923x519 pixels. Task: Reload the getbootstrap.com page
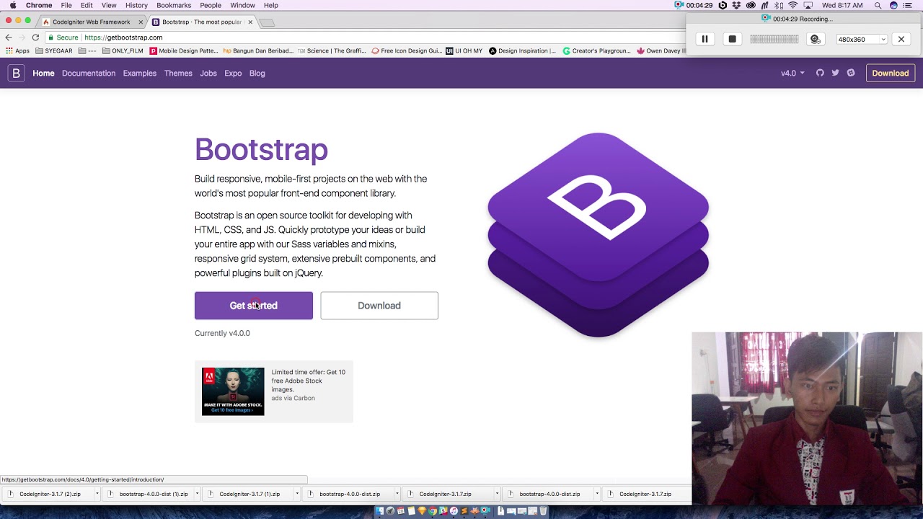coord(35,37)
